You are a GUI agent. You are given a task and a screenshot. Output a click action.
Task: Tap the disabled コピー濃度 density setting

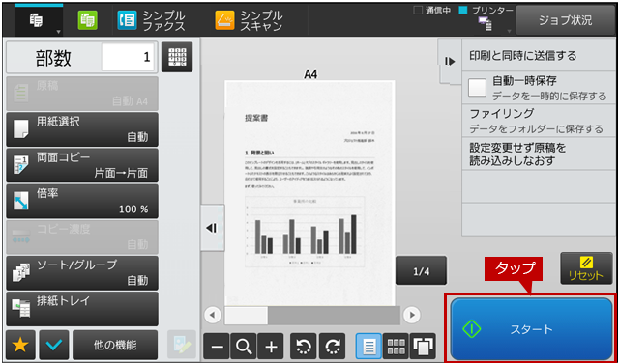click(x=82, y=237)
